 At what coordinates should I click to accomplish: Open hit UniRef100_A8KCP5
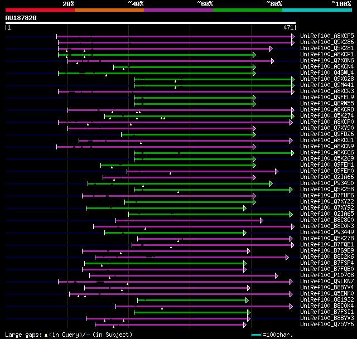(327, 36)
